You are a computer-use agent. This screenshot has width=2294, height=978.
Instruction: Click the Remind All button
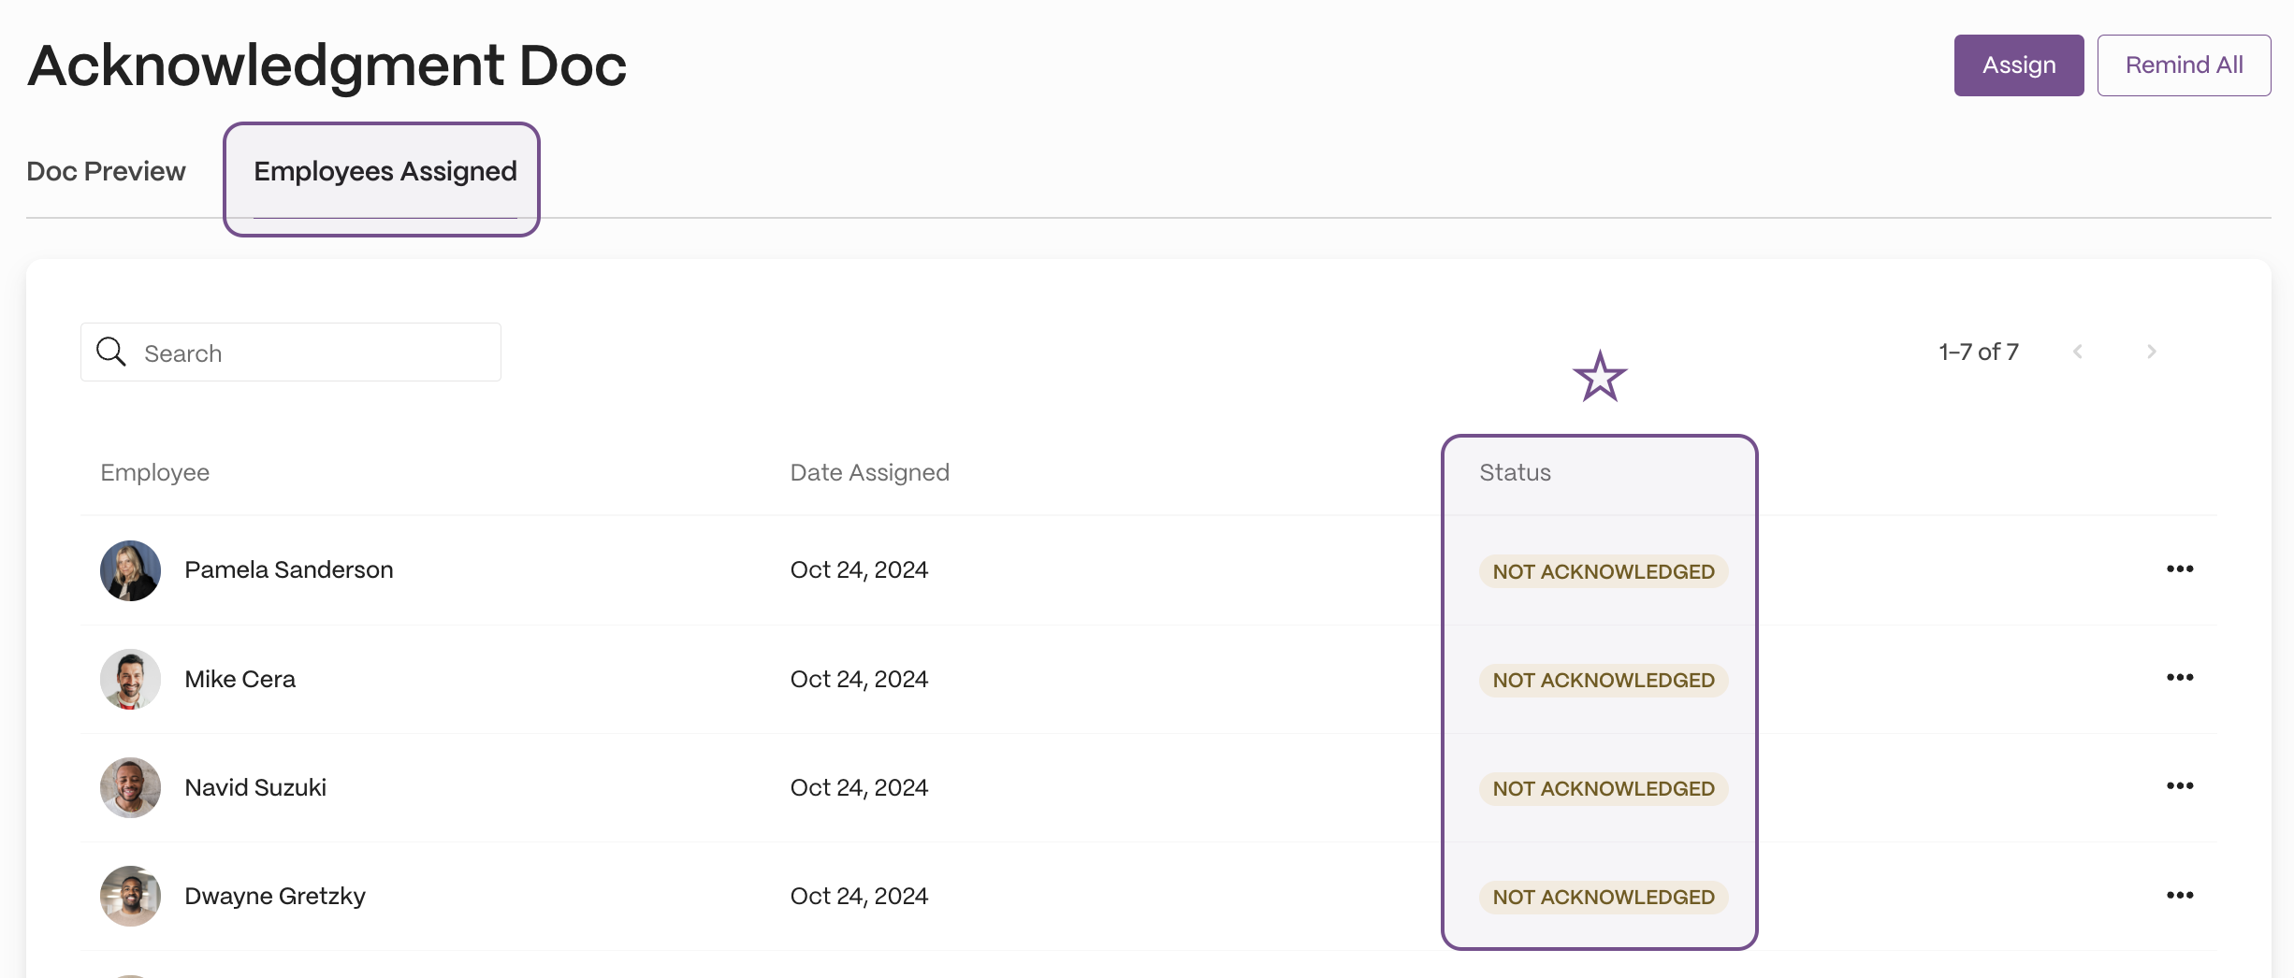tap(2184, 65)
